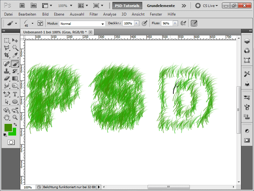Viewport: 254px width, 191px height.
Task: Enable airbrush mode
Action: 183,23
